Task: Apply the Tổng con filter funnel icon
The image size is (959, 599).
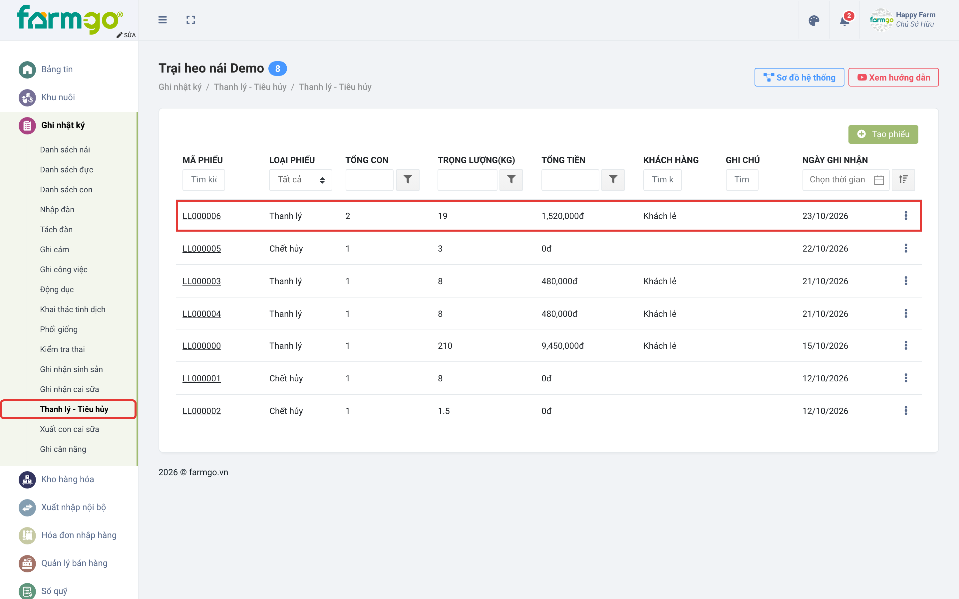Action: 408,180
